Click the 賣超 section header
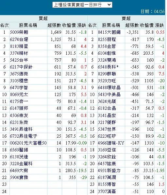 pos(126,18)
